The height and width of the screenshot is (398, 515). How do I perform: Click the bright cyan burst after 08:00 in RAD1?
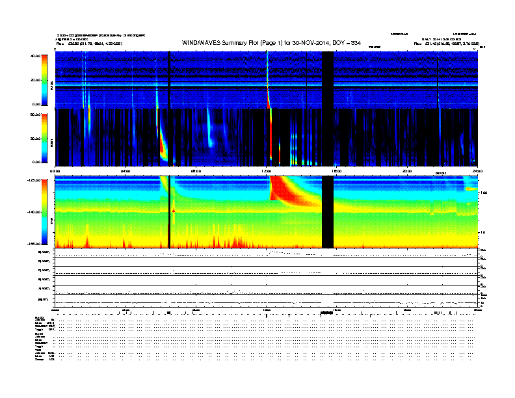coord(209,129)
